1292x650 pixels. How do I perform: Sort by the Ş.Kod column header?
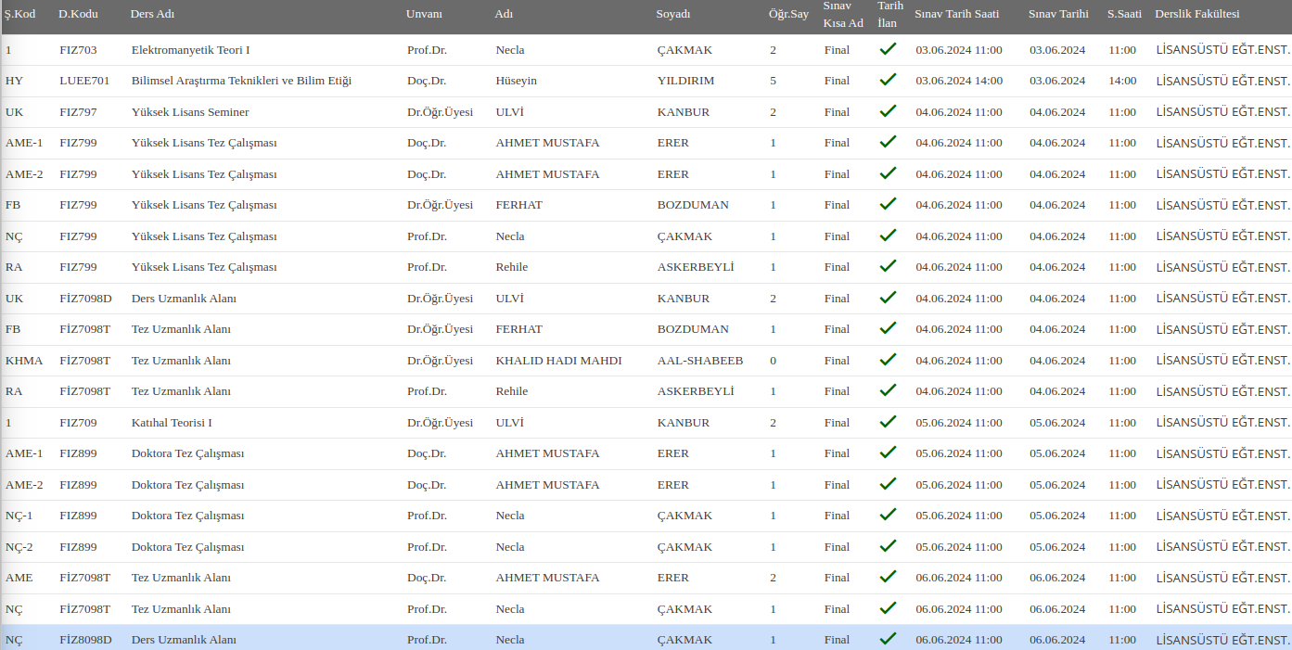point(19,14)
